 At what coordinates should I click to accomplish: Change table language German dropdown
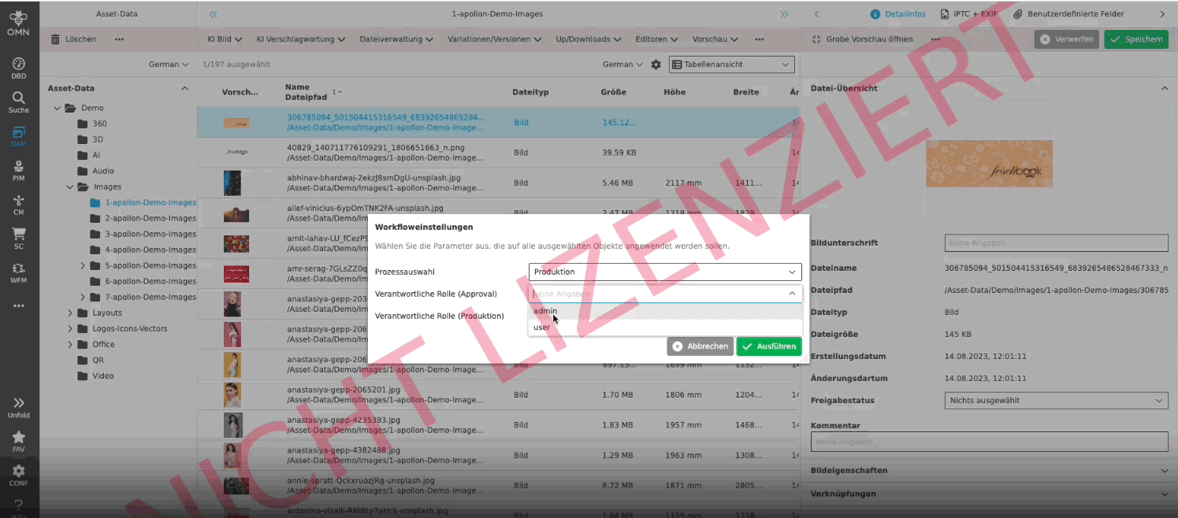[622, 65]
